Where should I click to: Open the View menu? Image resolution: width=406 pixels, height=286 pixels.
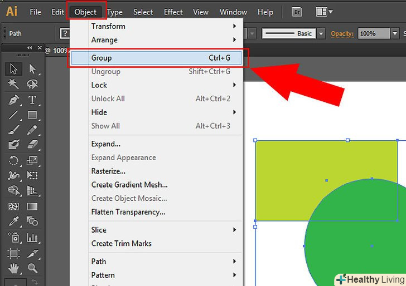point(201,12)
